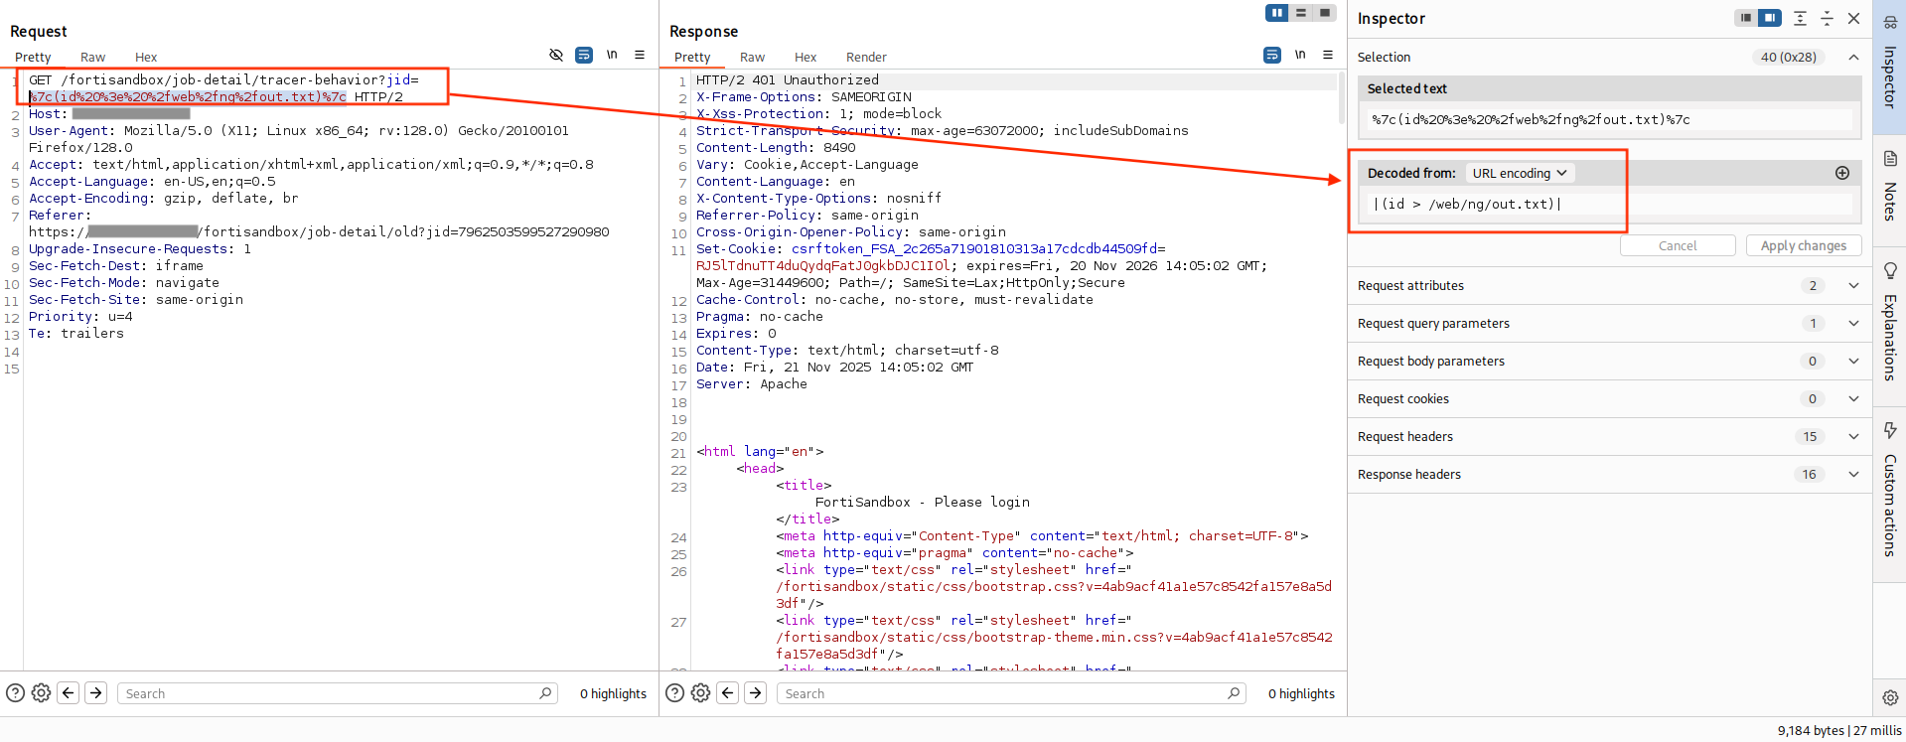Screen dimensions: 1906x742
Task: Expand Request headers section
Action: click(1609, 437)
